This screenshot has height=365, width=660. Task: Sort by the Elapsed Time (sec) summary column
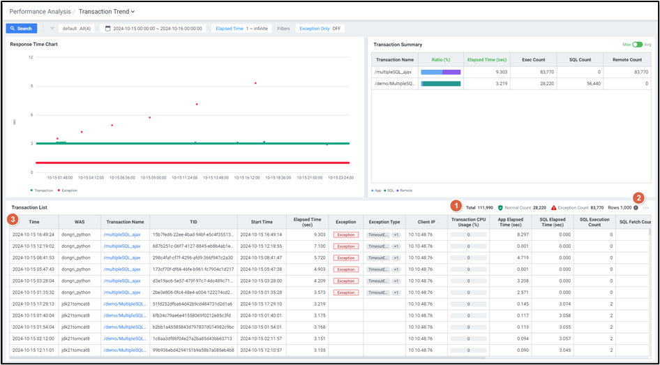(485, 60)
